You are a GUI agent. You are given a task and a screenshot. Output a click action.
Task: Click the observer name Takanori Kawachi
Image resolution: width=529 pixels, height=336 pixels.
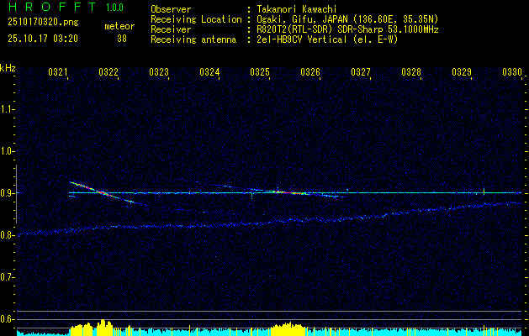point(297,9)
